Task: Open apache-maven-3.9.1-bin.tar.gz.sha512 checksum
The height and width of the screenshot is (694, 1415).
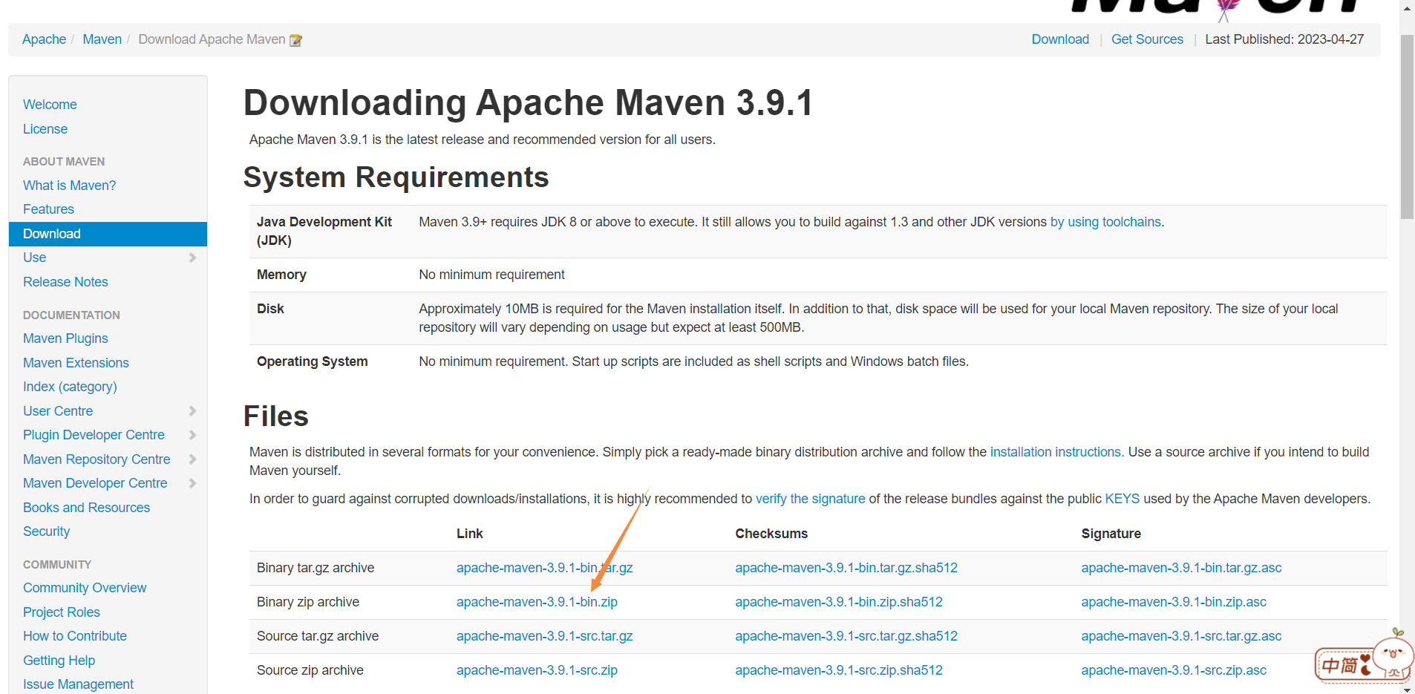Action: point(846,568)
